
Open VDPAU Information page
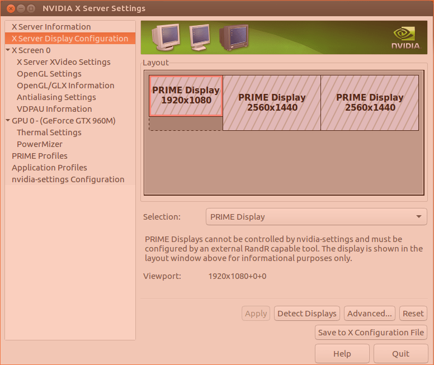(54, 109)
